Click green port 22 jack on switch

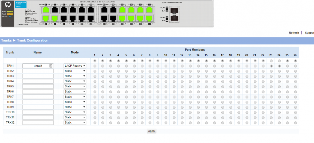pos(140,18)
